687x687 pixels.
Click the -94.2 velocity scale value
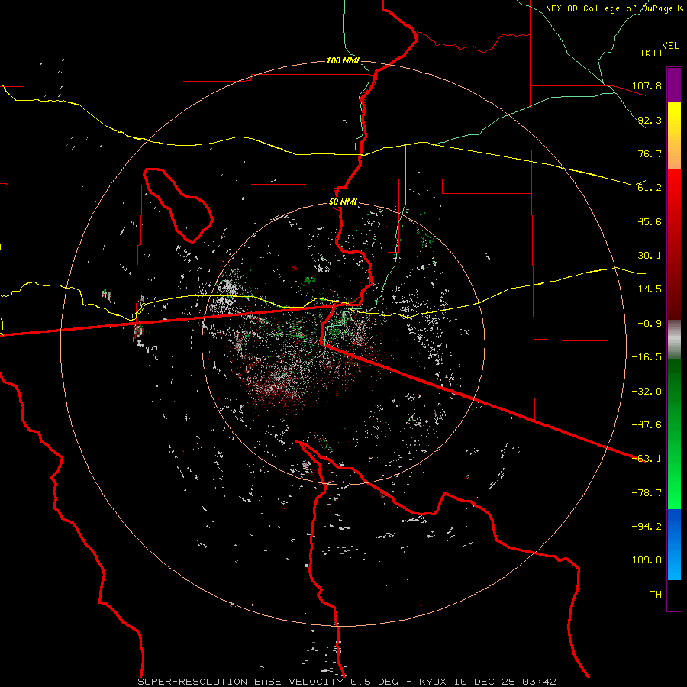coord(647,526)
